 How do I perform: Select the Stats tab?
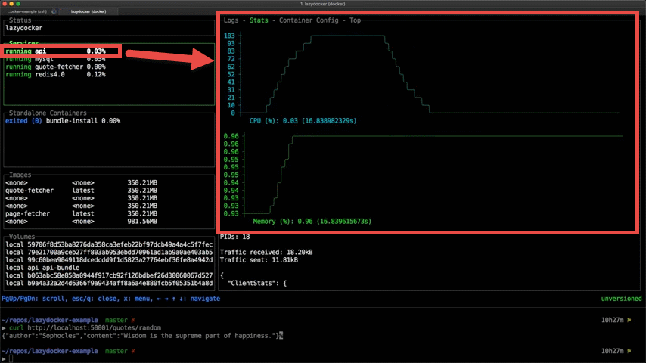[x=259, y=20]
